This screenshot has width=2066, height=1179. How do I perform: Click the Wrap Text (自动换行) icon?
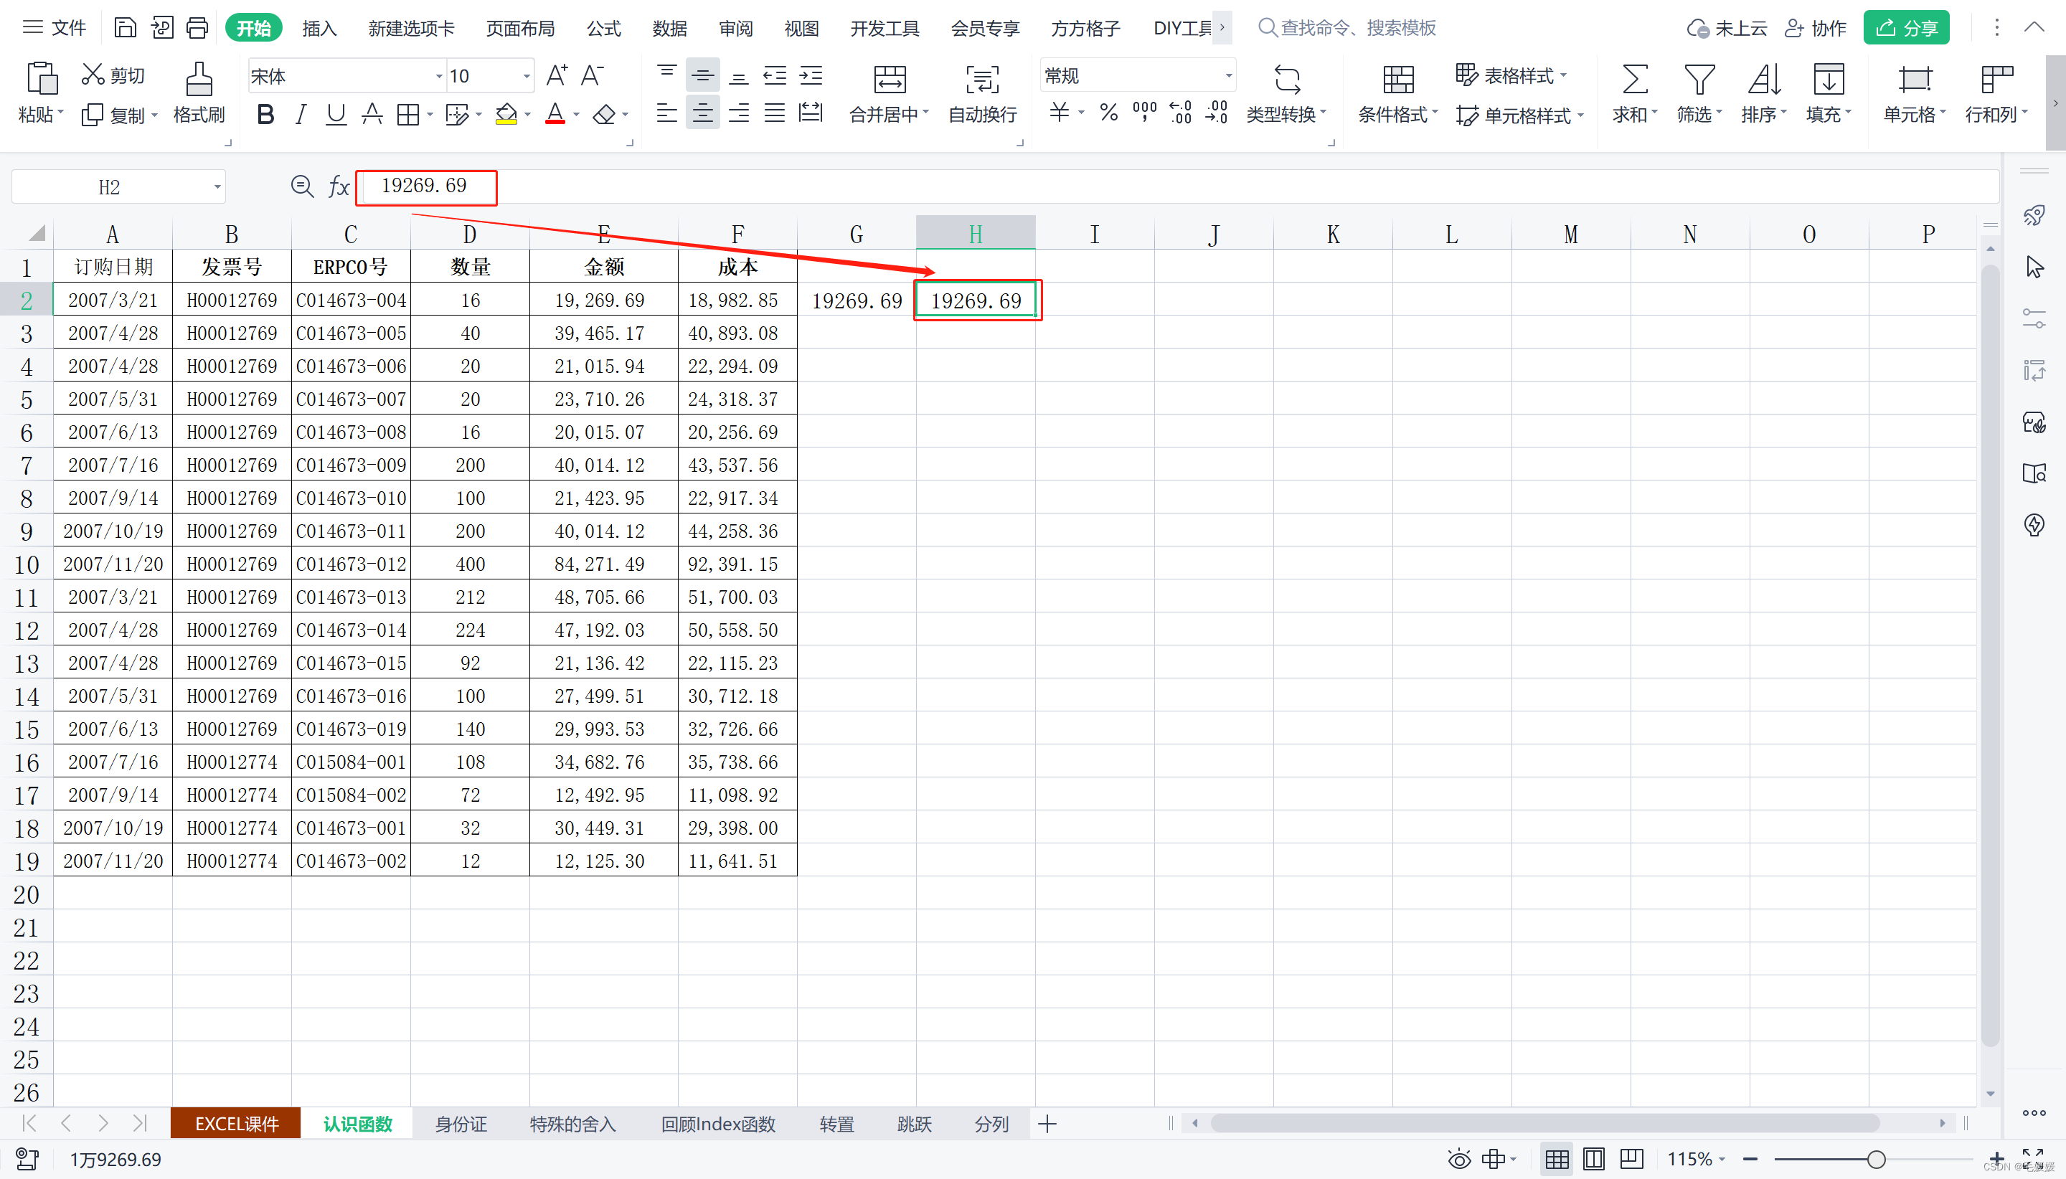(x=982, y=80)
